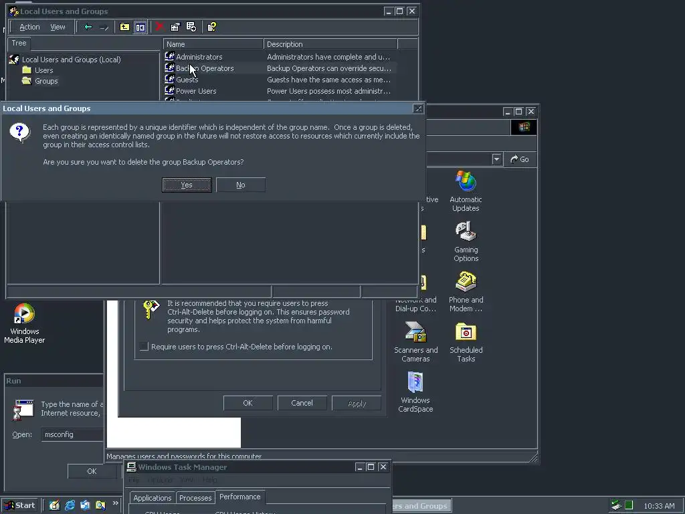Select the Tree tab
The image size is (685, 514).
(19, 44)
